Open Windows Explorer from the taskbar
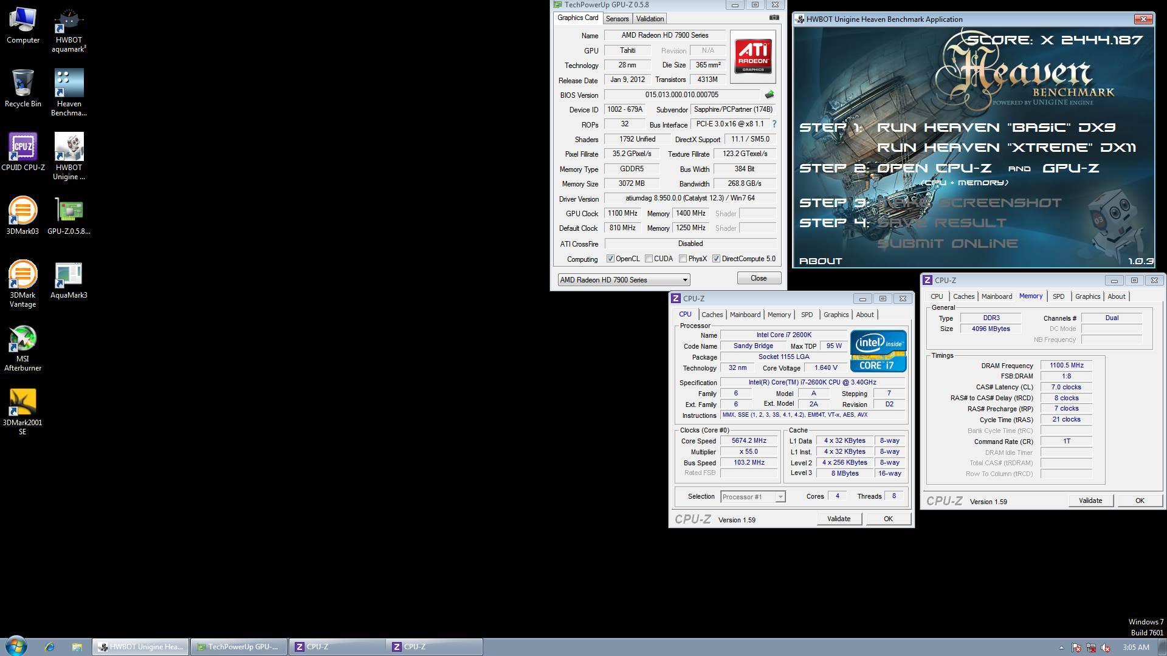Image resolution: width=1167 pixels, height=656 pixels. [77, 647]
